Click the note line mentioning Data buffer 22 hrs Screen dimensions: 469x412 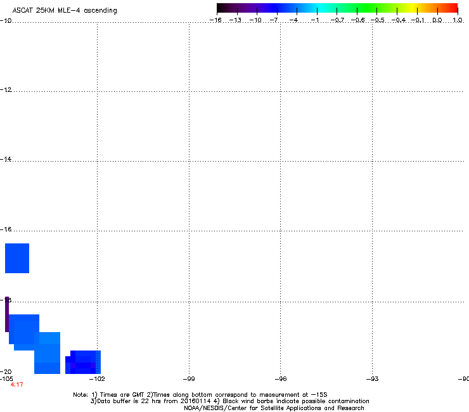229,401
